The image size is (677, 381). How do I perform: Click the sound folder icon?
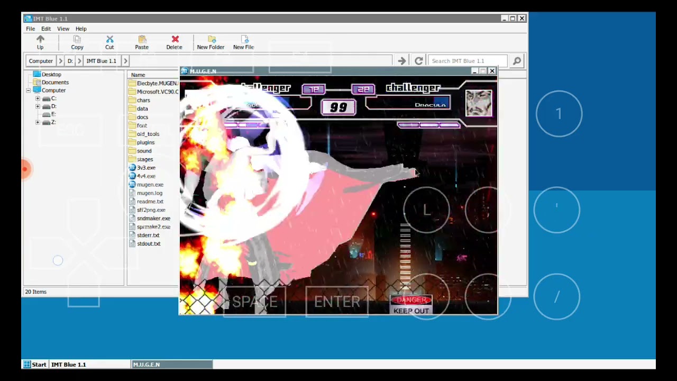coord(132,151)
